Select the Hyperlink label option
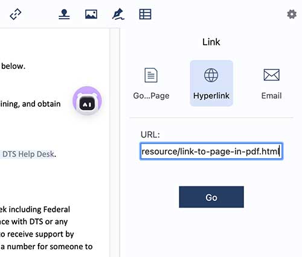Image resolution: width=302 pixels, height=257 pixels. coord(211,96)
